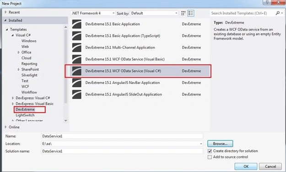This screenshot has width=286, height=172.
Task: Expand the Online section
Action: (5, 127)
